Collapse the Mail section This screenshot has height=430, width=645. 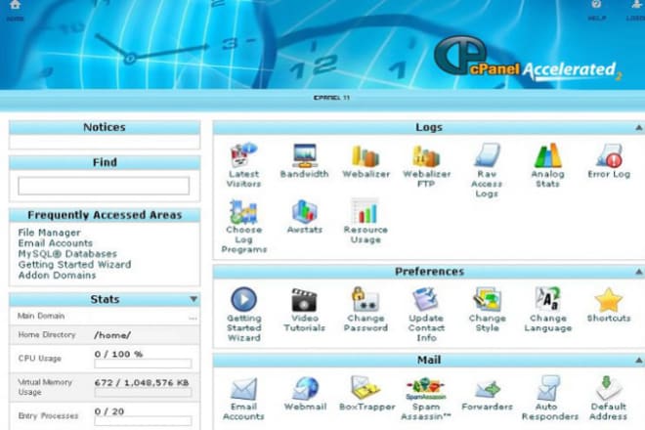pos(639,361)
